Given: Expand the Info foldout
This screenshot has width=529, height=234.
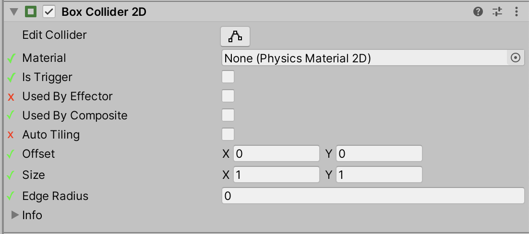Looking at the screenshot, I should tap(14, 215).
